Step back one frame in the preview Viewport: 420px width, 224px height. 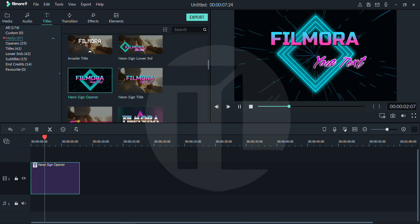tap(217, 107)
